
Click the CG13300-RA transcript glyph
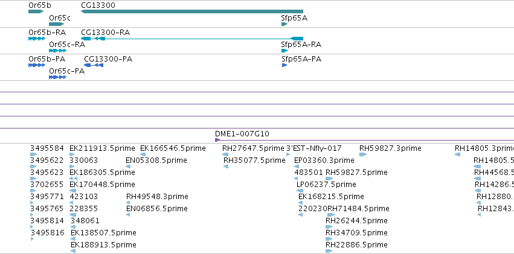pos(191,39)
